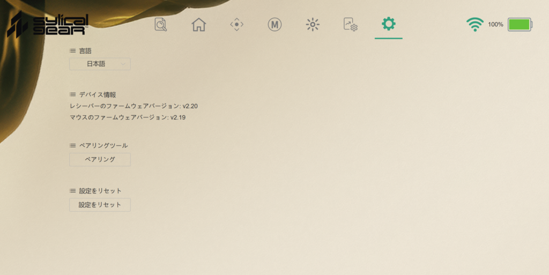549x275 pixels.
Task: Click the Sylical Gear logo
Action: click(48, 25)
